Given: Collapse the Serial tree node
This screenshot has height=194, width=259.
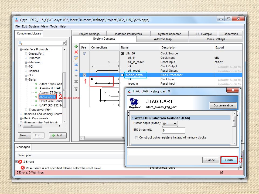Looking at the screenshot, I should [26, 79].
